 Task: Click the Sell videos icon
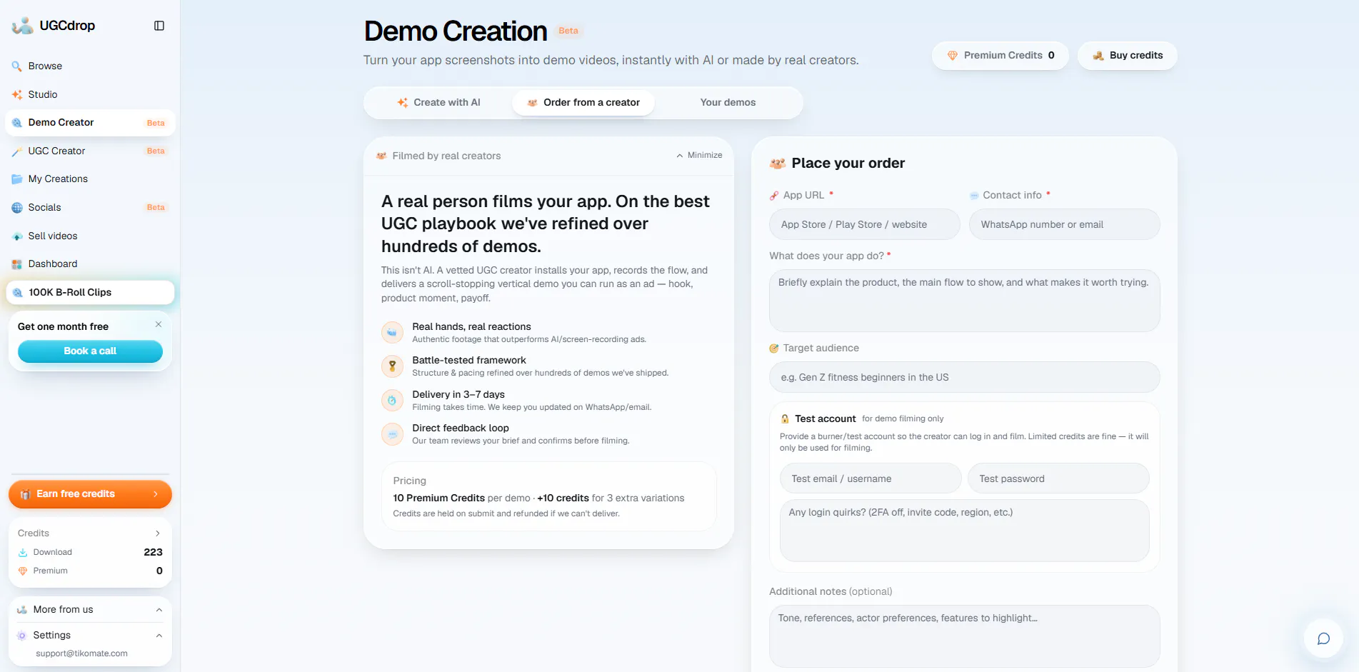(17, 236)
